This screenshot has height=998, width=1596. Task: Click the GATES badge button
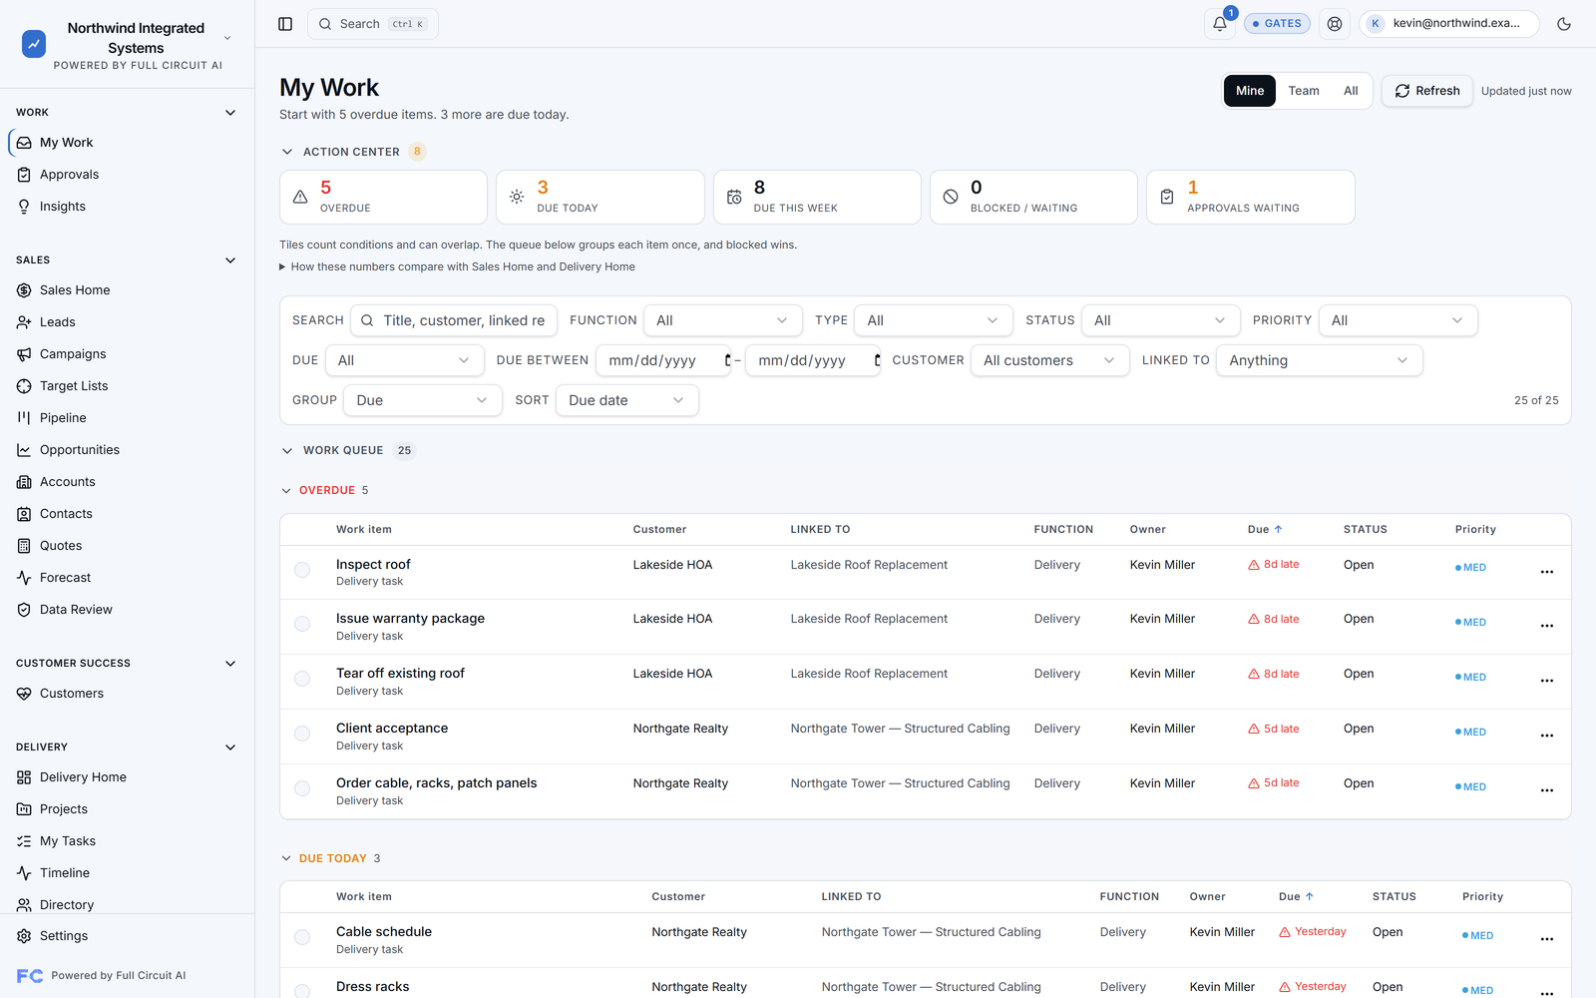1277,24
